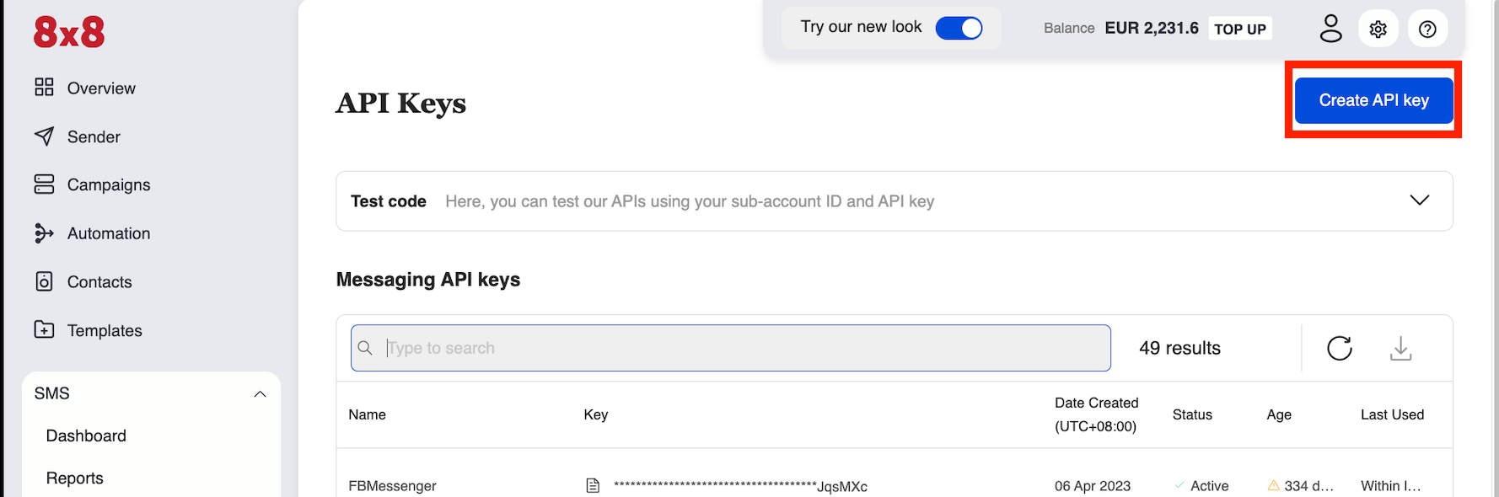The height and width of the screenshot is (497, 1499).
Task: Click the document icon beside FBMessenger key
Action: 593,486
